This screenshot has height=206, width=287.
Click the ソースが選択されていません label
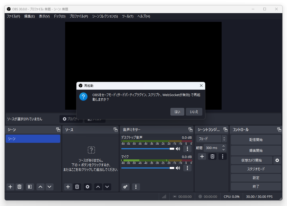tap(24, 119)
